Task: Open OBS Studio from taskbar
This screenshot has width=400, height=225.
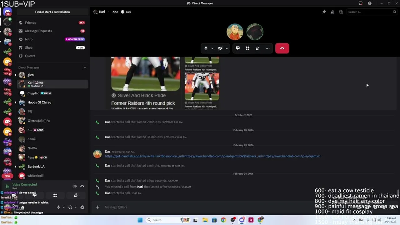Action: click(x=233, y=220)
